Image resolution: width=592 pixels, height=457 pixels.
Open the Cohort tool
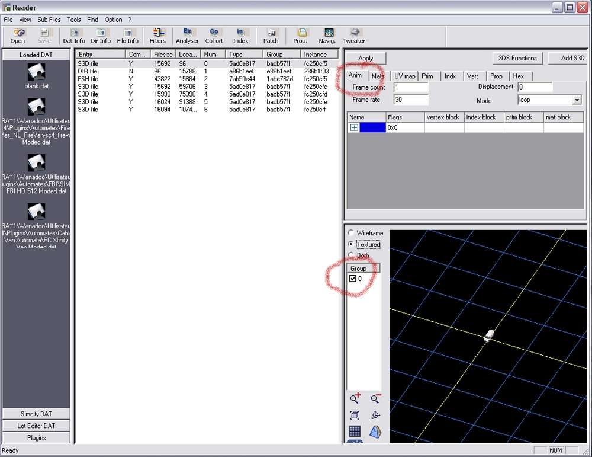tap(214, 36)
